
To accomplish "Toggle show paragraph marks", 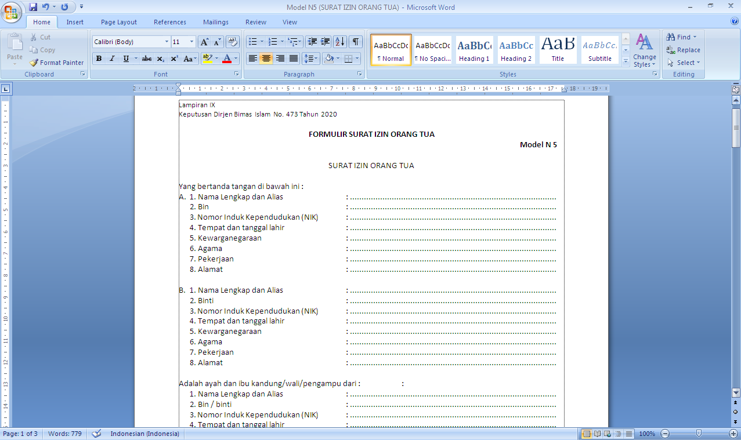I will click(x=356, y=42).
